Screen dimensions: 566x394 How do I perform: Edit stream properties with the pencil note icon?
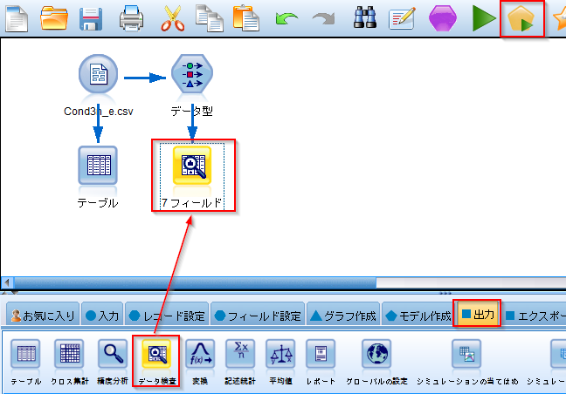402,18
